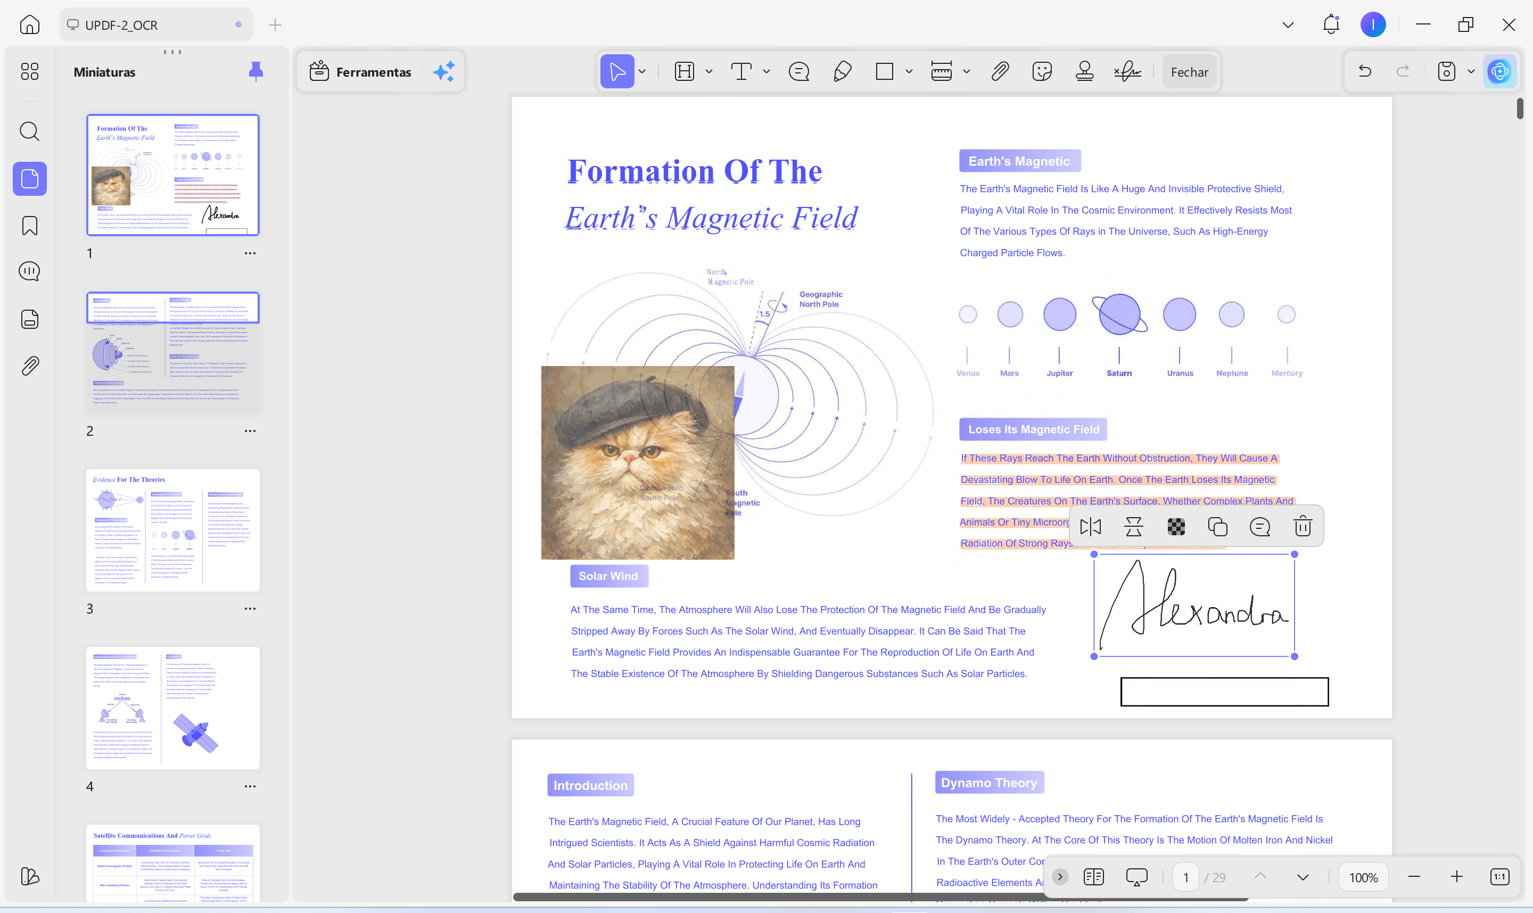This screenshot has width=1533, height=913.
Task: Select the Attach file paperclip tool
Action: (x=1000, y=72)
